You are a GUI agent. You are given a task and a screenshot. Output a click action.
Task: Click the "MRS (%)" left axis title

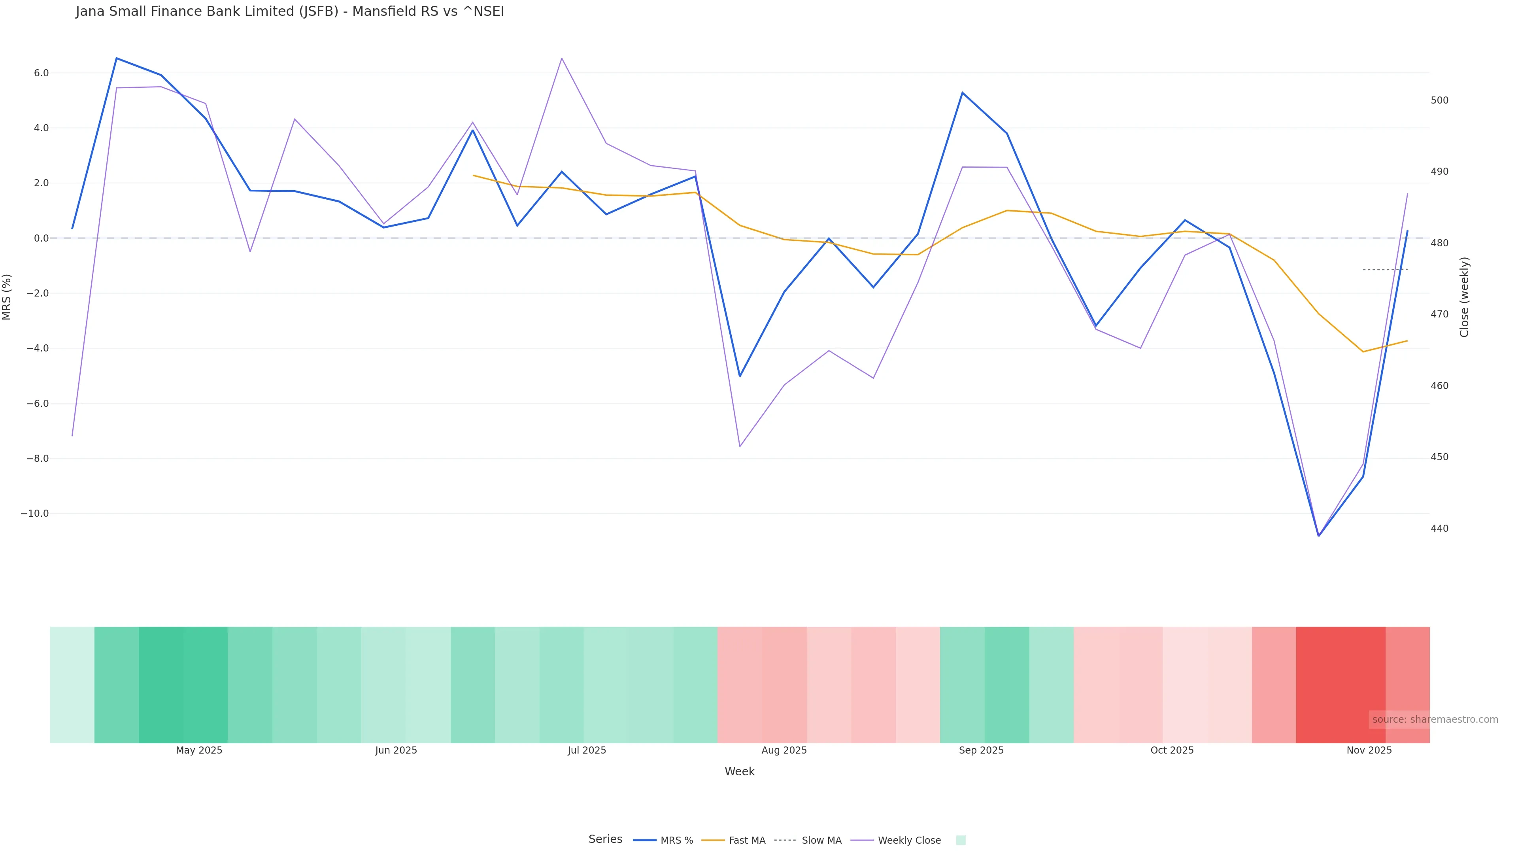pos(7,297)
